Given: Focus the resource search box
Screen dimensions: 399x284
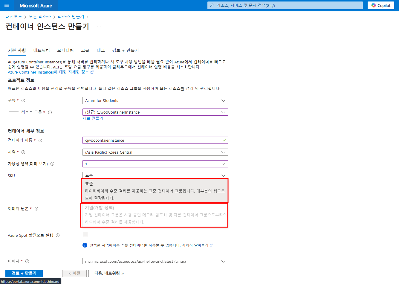Looking at the screenshot, I should [x=285, y=5].
